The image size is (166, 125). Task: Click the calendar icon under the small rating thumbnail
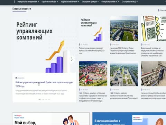(80, 44)
